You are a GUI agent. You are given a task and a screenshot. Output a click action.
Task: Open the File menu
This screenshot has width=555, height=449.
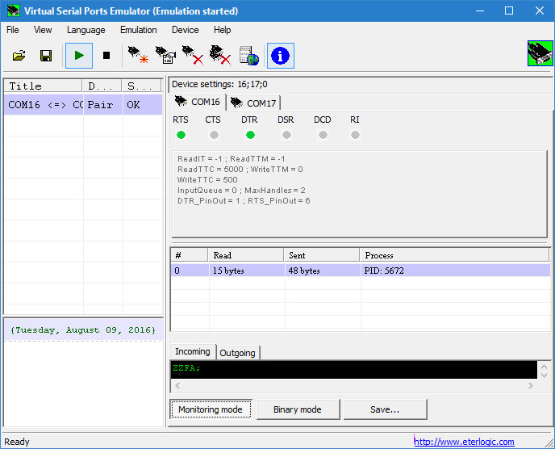coord(13,30)
